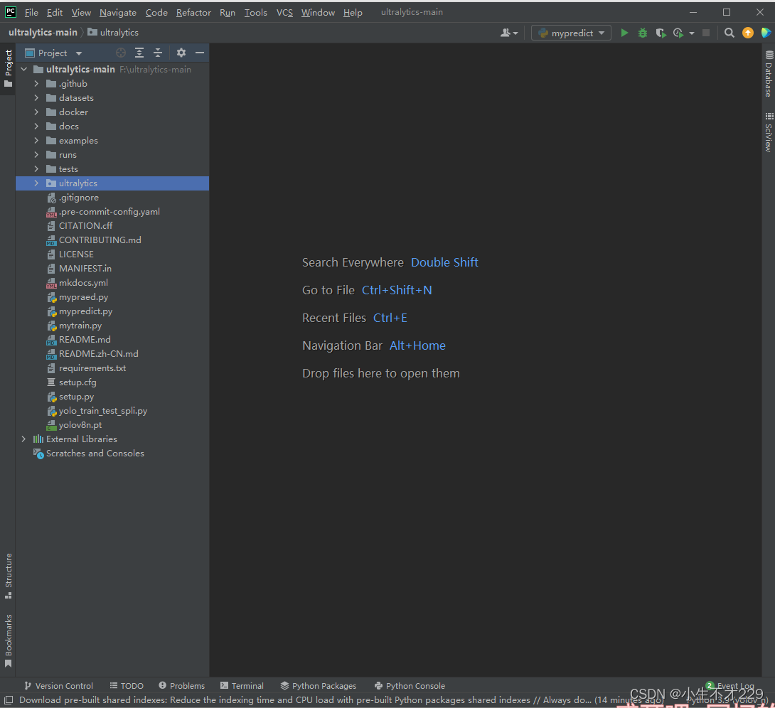Run mypredict with the green play icon

[624, 33]
